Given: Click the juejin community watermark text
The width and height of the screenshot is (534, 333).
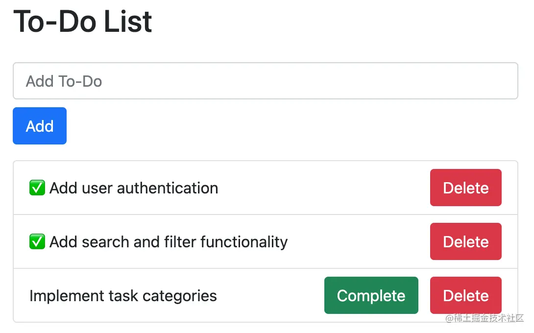Looking at the screenshot, I should [x=485, y=318].
